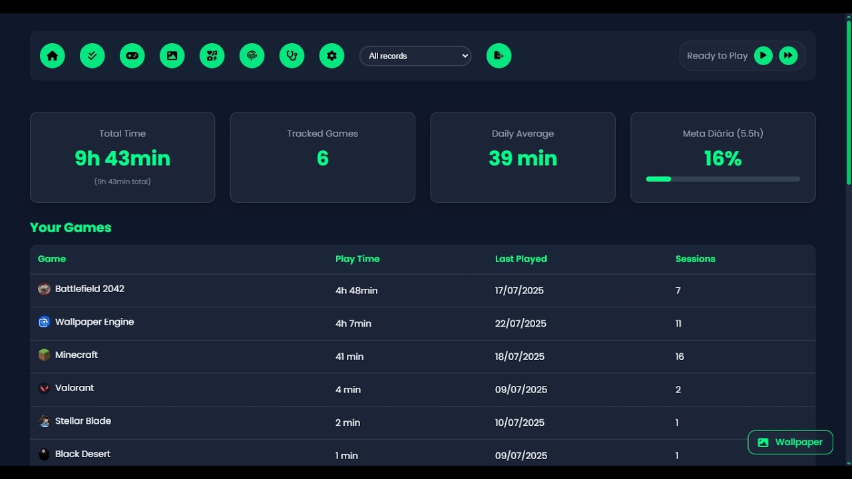Click the Total Time 9h 43min value
852x479 pixels.
(x=122, y=158)
